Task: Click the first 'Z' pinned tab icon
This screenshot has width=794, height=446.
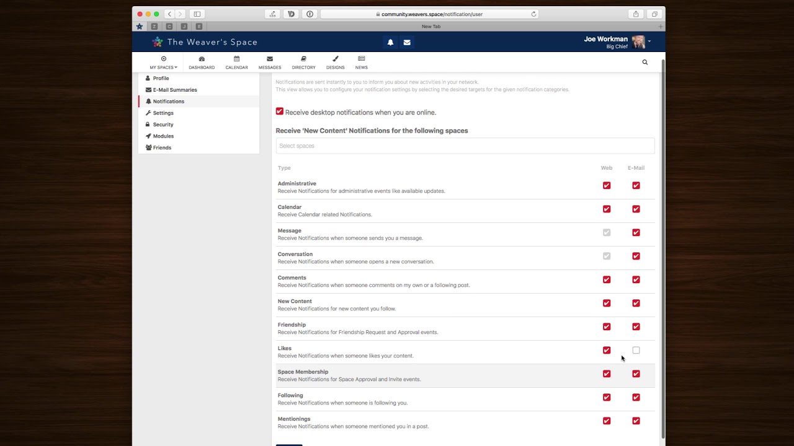Action: 154,27
